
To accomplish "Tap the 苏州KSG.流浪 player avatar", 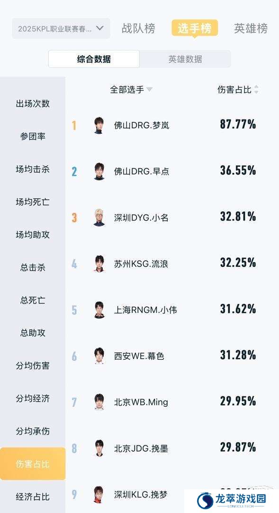I will [99, 264].
